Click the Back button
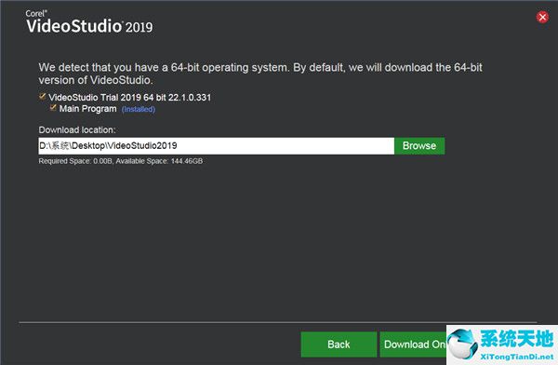Image resolution: width=558 pixels, height=365 pixels. (339, 345)
